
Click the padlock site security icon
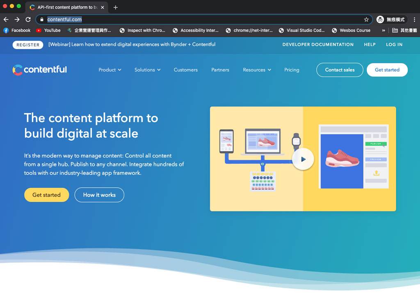(x=41, y=20)
